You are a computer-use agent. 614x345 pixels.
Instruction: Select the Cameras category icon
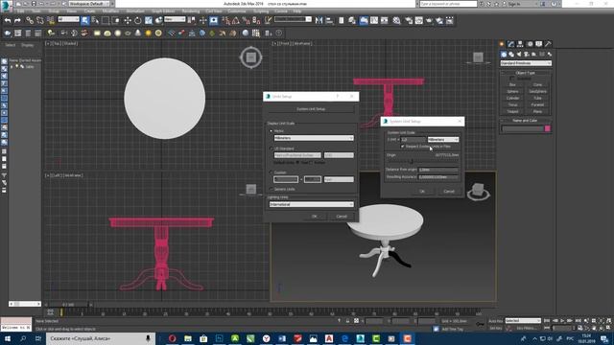click(x=527, y=55)
